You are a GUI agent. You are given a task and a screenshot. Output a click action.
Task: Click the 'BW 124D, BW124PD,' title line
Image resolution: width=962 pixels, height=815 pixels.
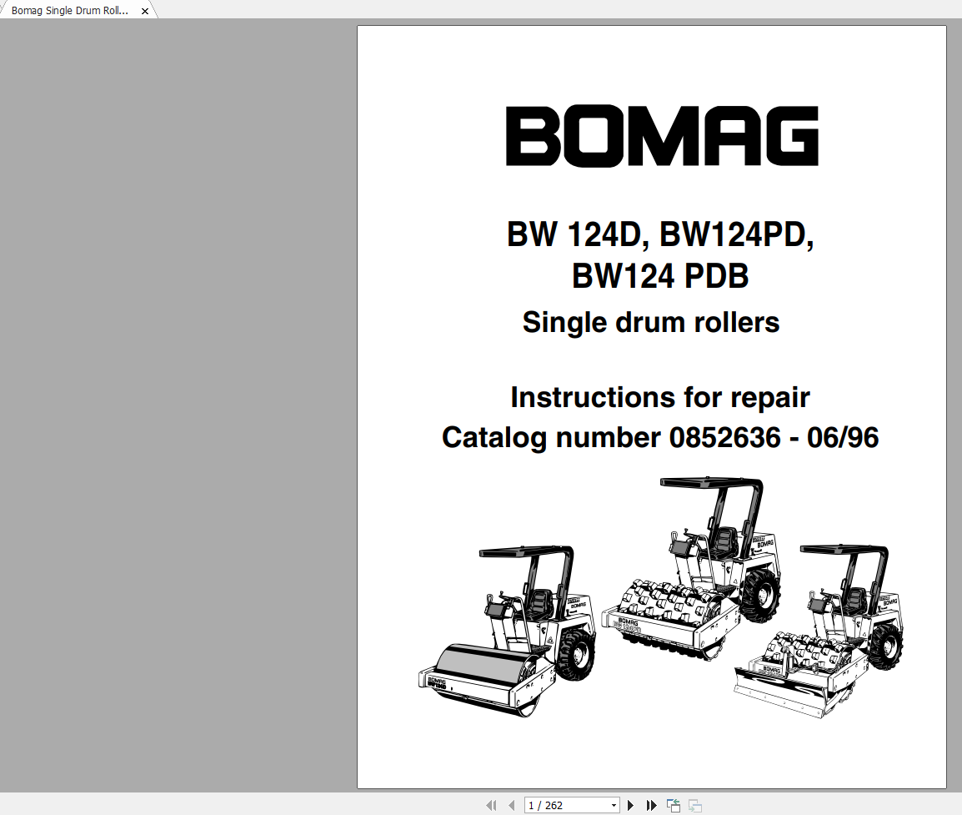(x=660, y=234)
